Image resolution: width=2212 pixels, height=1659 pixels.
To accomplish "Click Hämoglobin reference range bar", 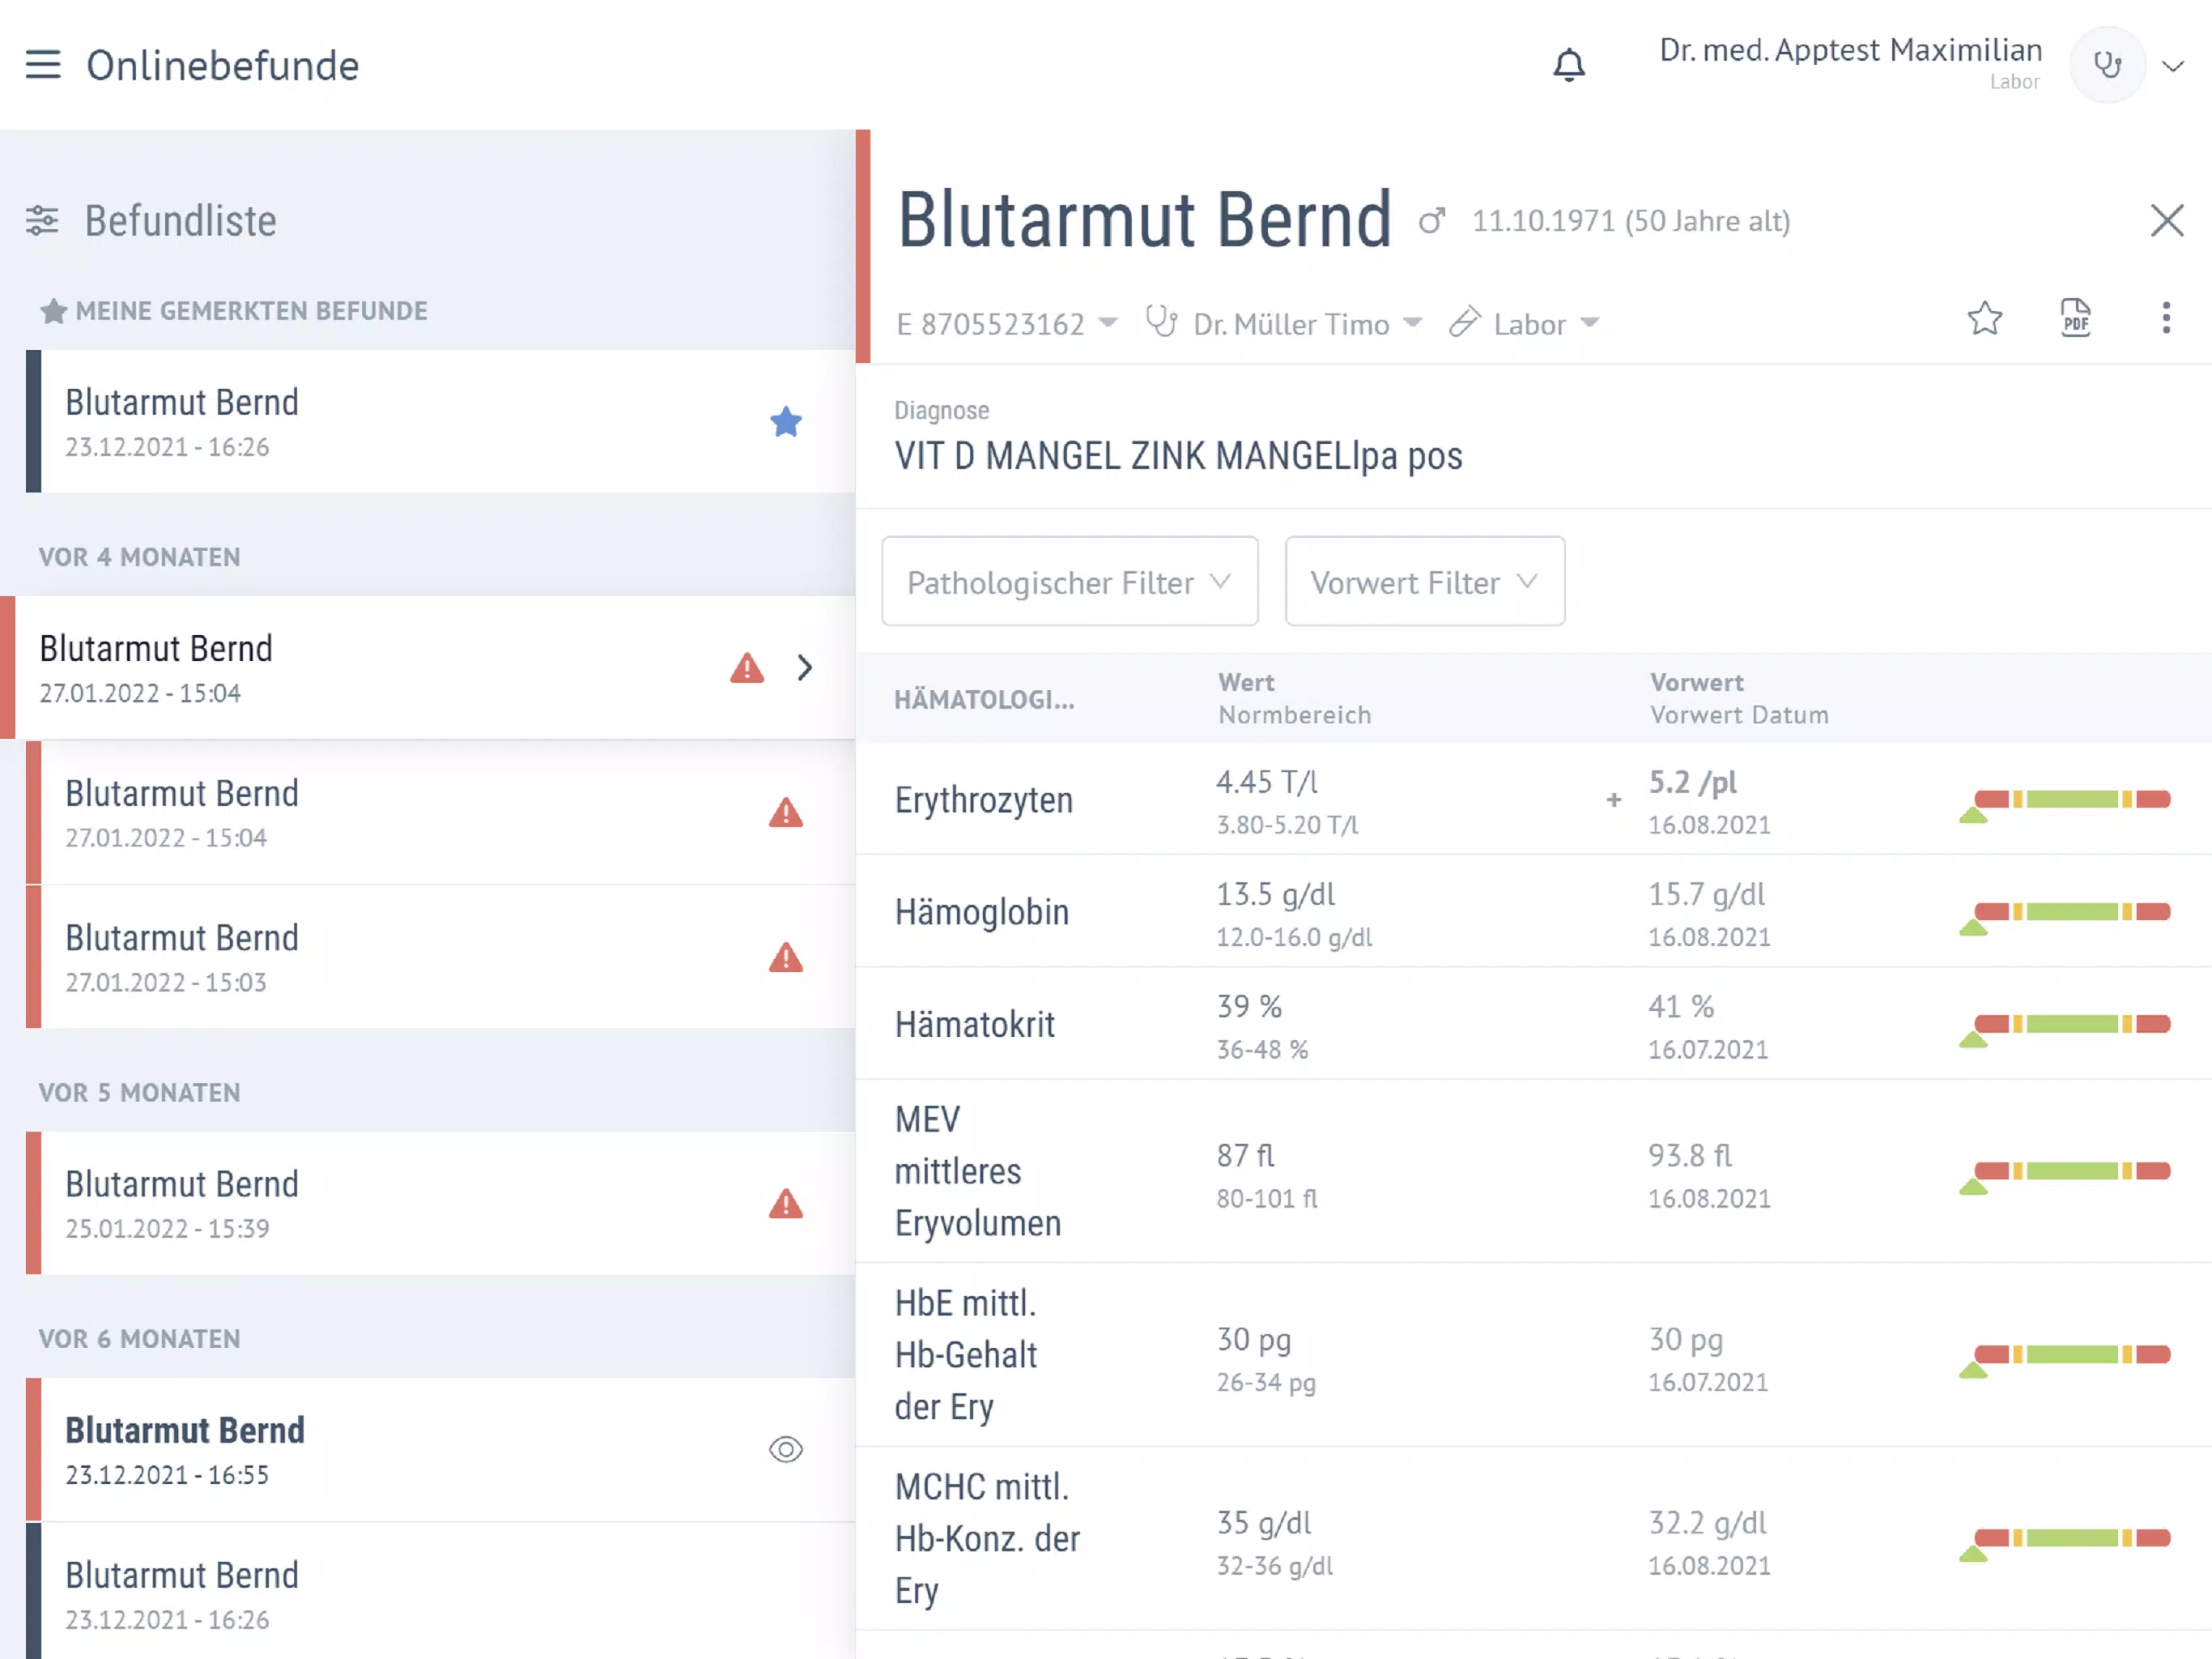I will 2065,915.
